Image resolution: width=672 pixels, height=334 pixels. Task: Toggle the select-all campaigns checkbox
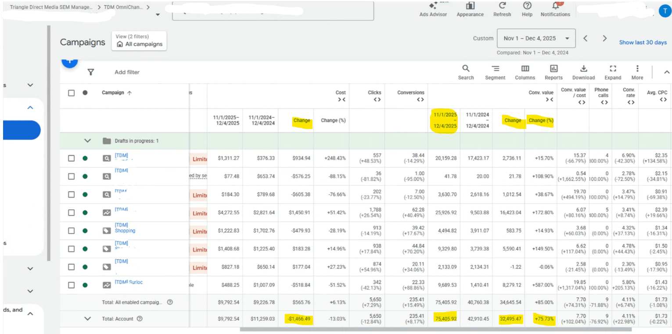coord(71,93)
